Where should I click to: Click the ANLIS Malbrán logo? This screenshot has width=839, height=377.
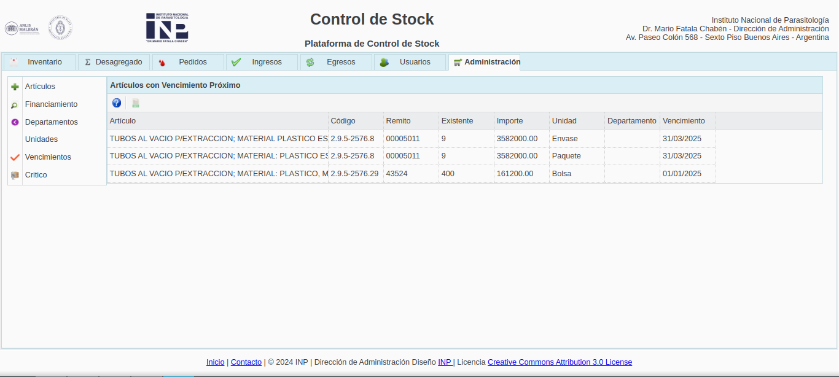22,28
